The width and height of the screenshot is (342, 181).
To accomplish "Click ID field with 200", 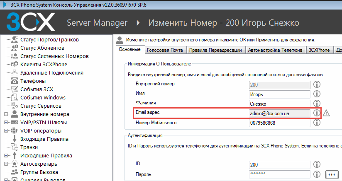I will [280, 165].
